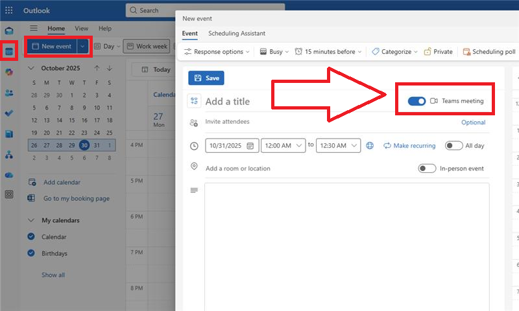Viewport: 519px width, 311px height.
Task: Click the New event button
Action: coord(52,46)
